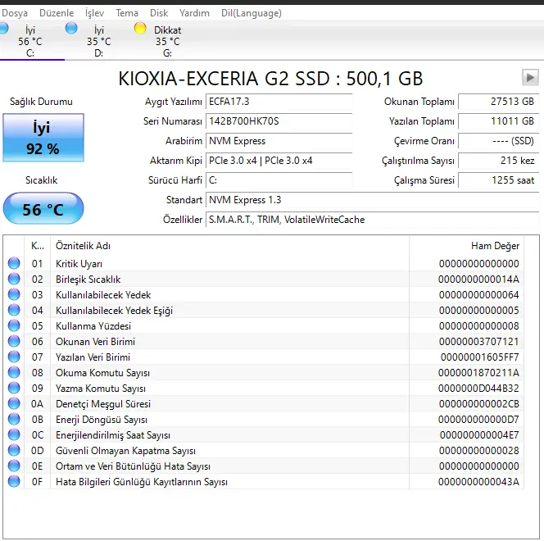Click the Okunan Toplamı value 27513 GB
The height and width of the screenshot is (541, 544).
click(x=499, y=102)
